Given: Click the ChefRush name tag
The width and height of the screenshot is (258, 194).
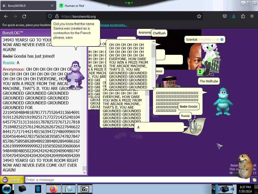Looking at the screenshot, I should [x=159, y=33].
